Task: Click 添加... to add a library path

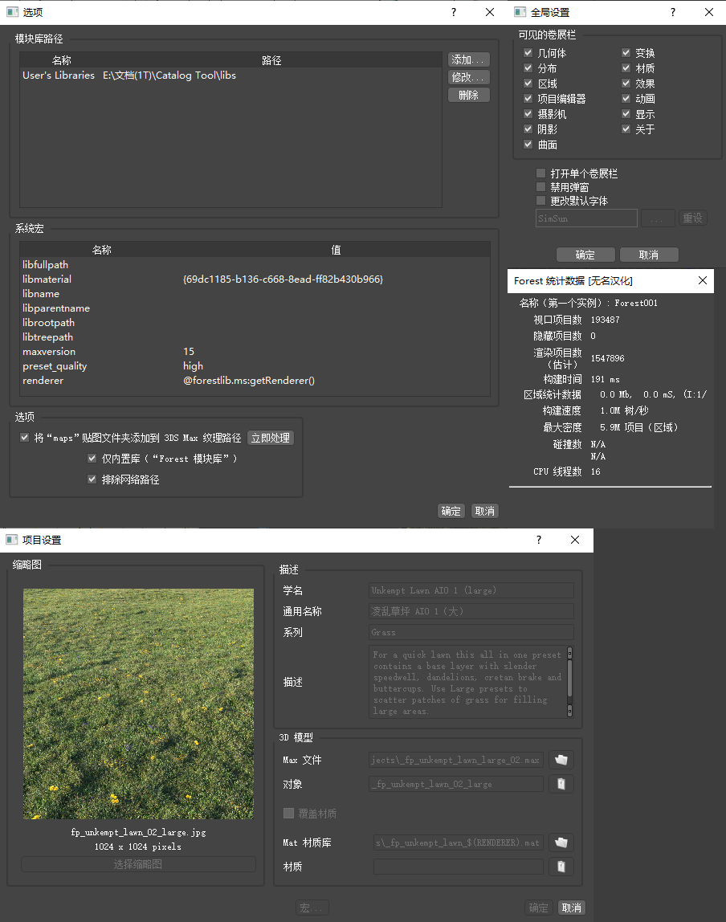Action: (x=468, y=59)
